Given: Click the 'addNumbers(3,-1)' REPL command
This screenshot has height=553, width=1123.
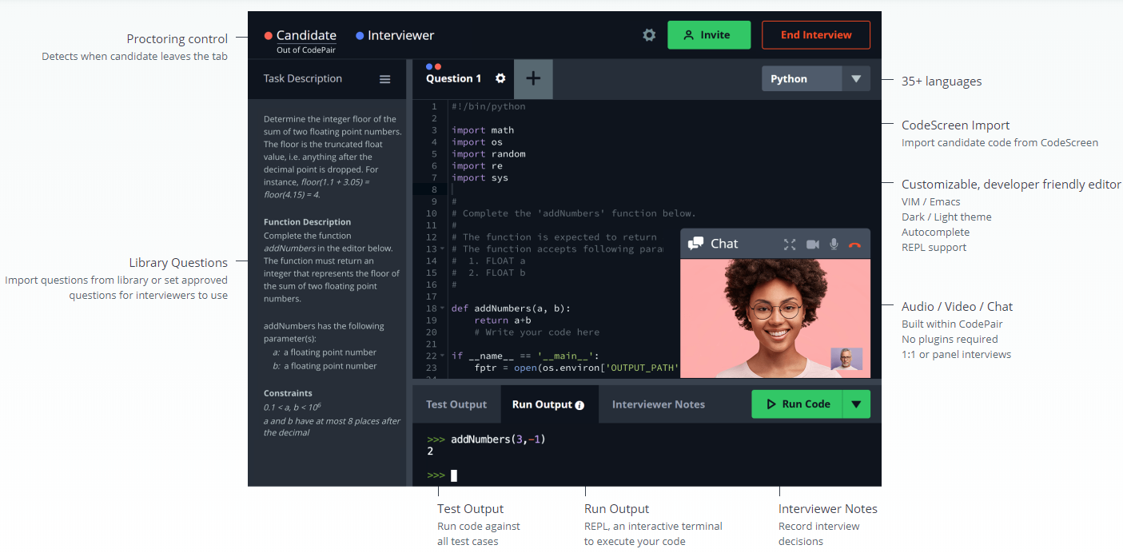Looking at the screenshot, I should pyautogui.click(x=498, y=440).
